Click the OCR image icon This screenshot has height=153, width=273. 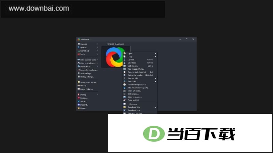(125, 94)
